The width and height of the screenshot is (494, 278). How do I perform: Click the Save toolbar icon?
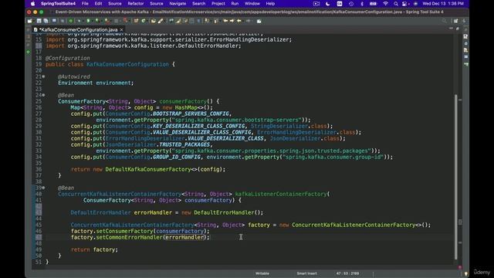(39, 21)
